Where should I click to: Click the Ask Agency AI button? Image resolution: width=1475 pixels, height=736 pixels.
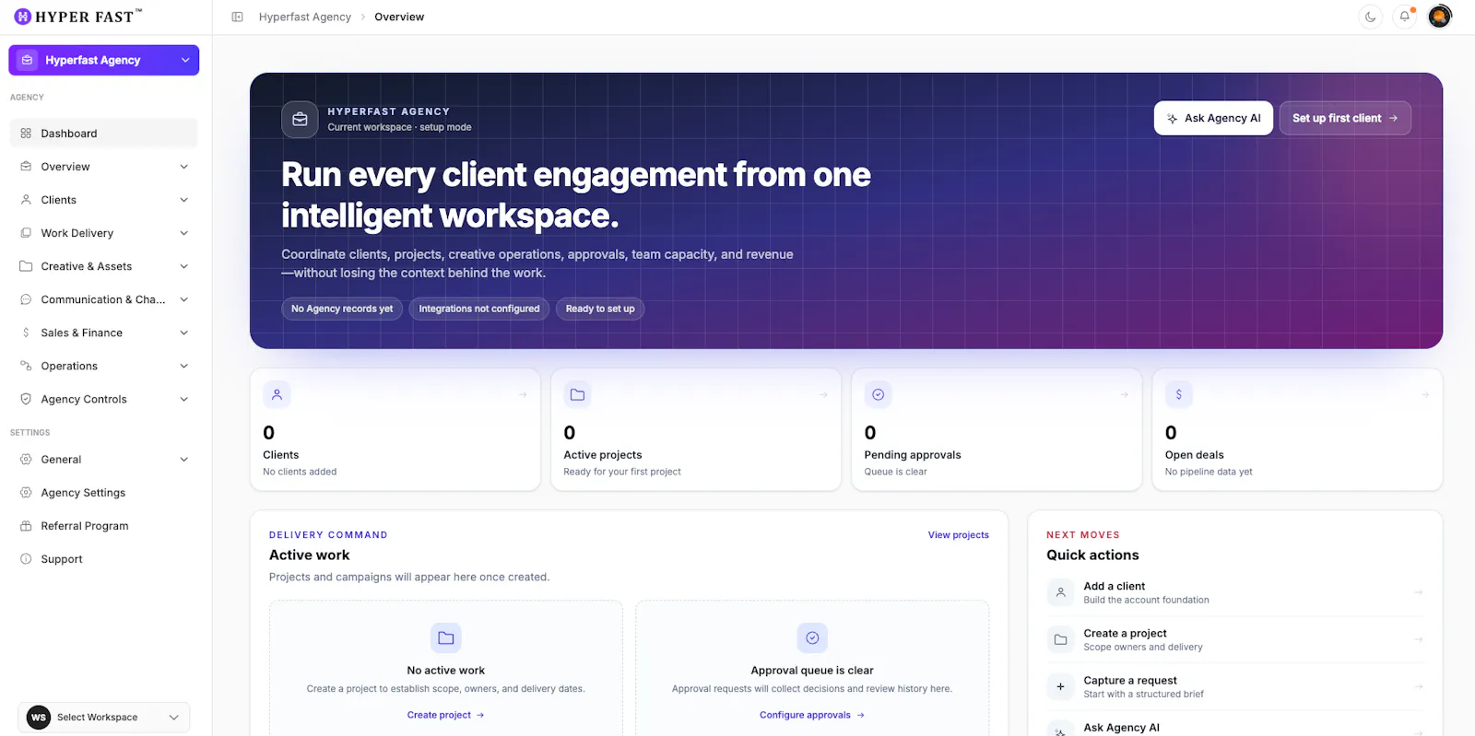(1213, 118)
